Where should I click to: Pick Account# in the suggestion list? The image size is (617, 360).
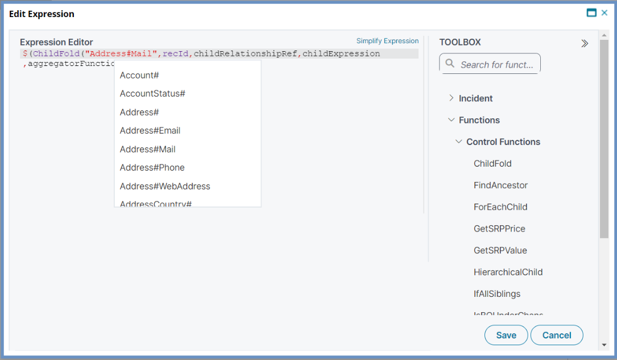click(x=139, y=75)
